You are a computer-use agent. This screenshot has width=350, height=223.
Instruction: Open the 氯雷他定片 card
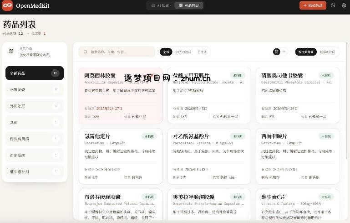pyautogui.click(x=121, y=156)
